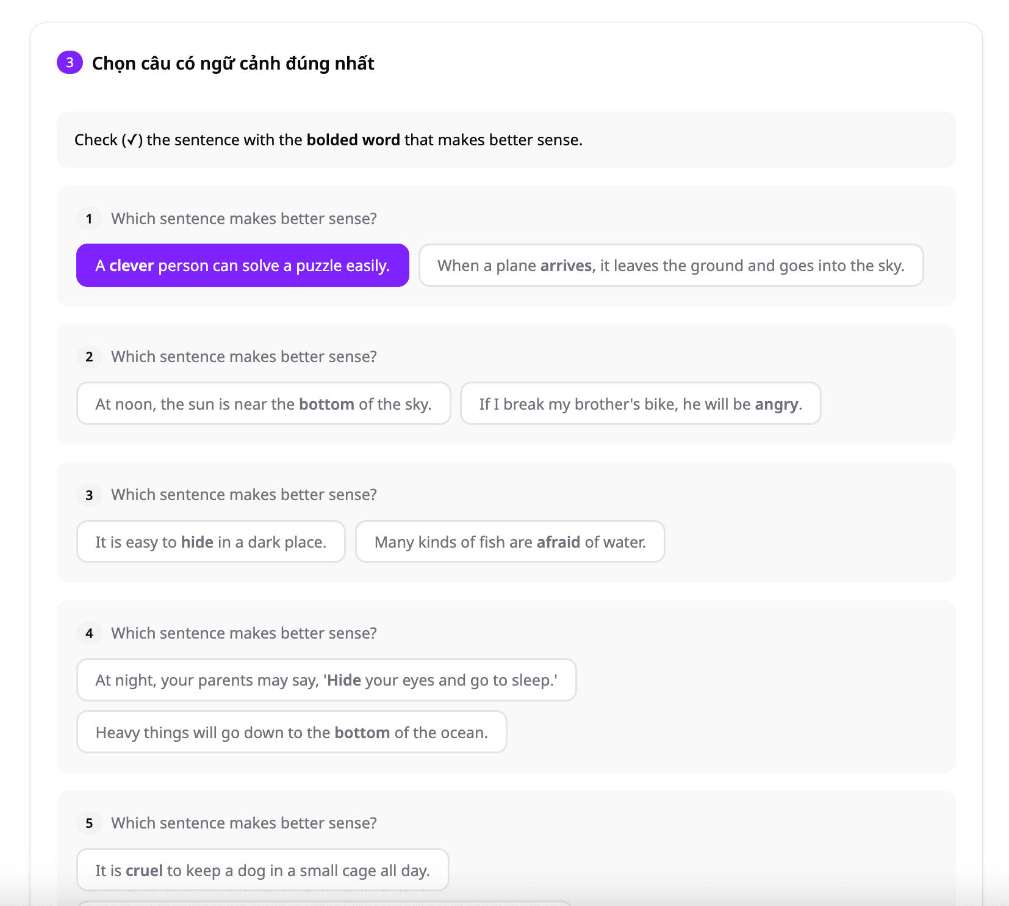Click question 4's 'Which sentence makes better sense?' prompt

pyautogui.click(x=243, y=633)
